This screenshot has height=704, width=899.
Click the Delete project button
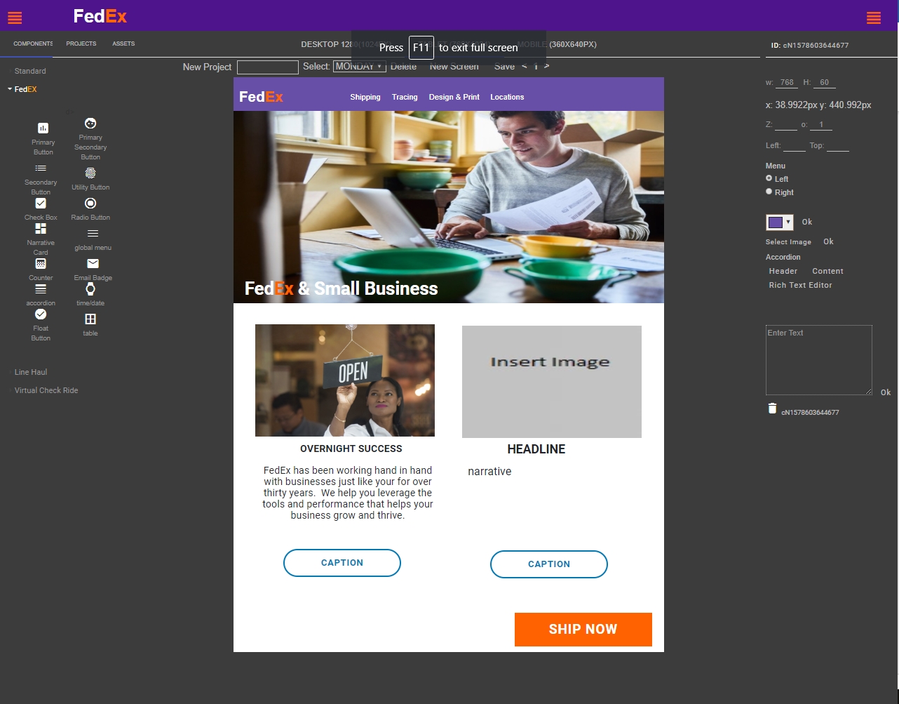click(403, 67)
